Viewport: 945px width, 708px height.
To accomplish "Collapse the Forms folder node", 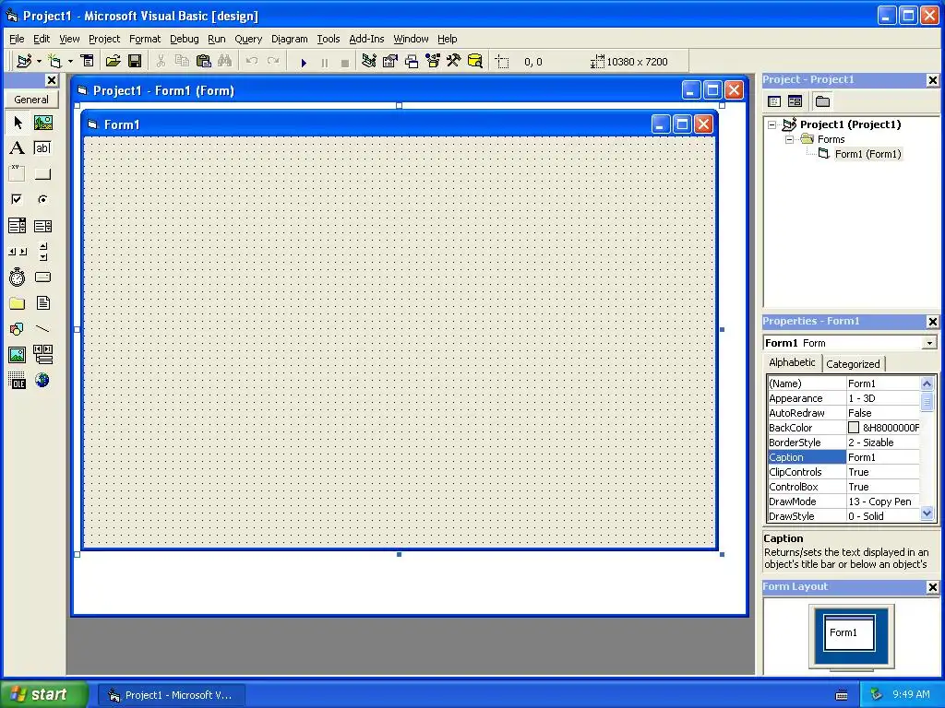I will click(x=789, y=140).
